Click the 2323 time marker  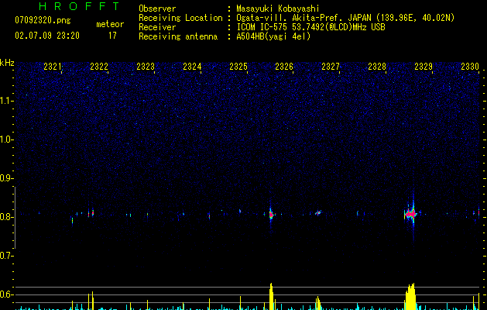[x=146, y=67]
